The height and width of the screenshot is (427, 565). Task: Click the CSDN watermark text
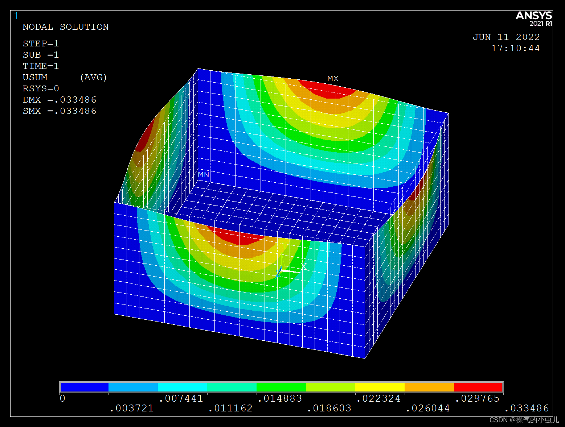click(524, 420)
